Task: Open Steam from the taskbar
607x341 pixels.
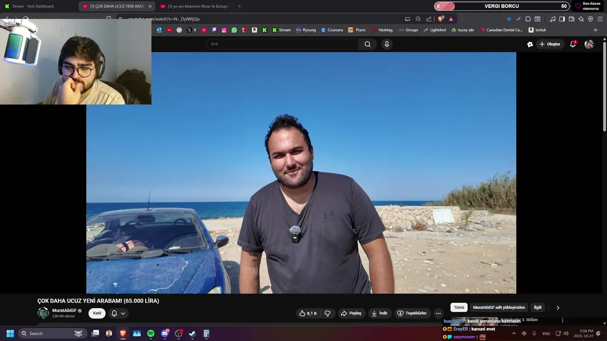Action: (x=192, y=333)
